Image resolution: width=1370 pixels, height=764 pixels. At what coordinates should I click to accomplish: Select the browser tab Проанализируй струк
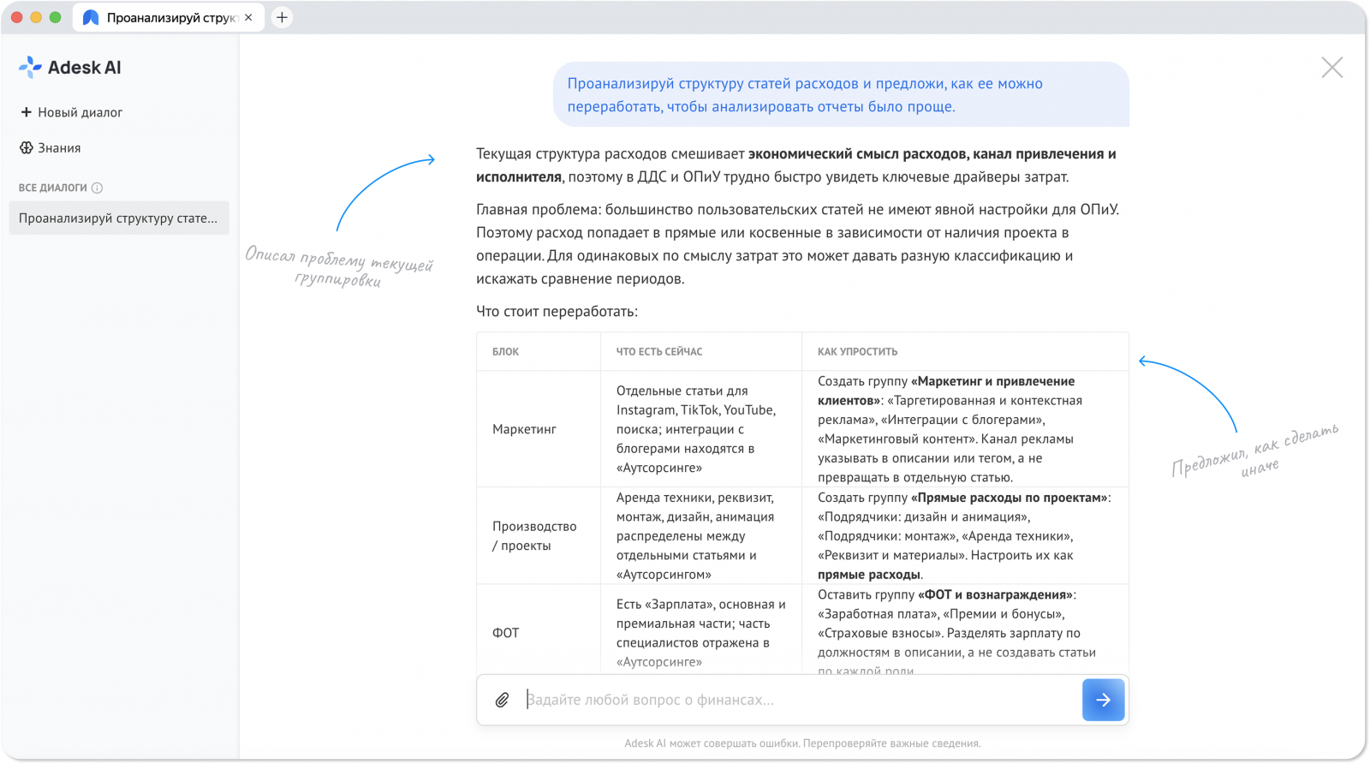click(x=169, y=17)
